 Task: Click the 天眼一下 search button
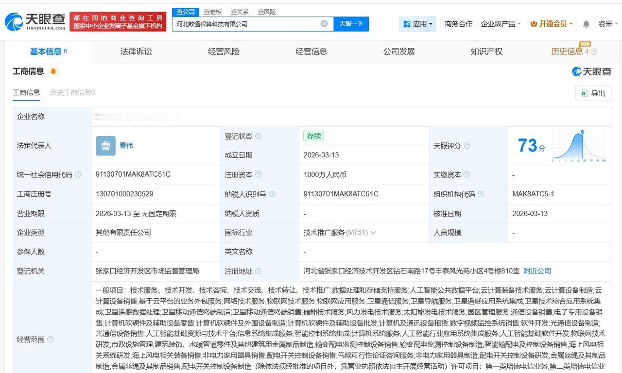pos(351,23)
